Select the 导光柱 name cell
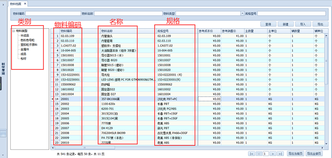The image size is (332, 158). [x=128, y=75]
